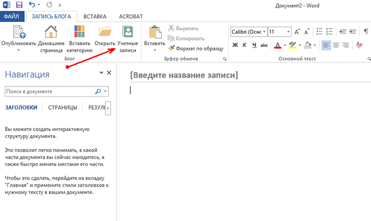Image resolution: width=371 pixels, height=221 pixels.
Task: Increase font size with larger A icon
Action: (x=296, y=31)
